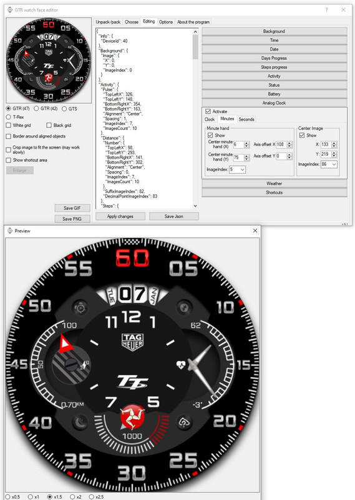Screen dimensions: 355x500
Task: Select x1,5 preview zoom radio
Action: tap(50, 497)
